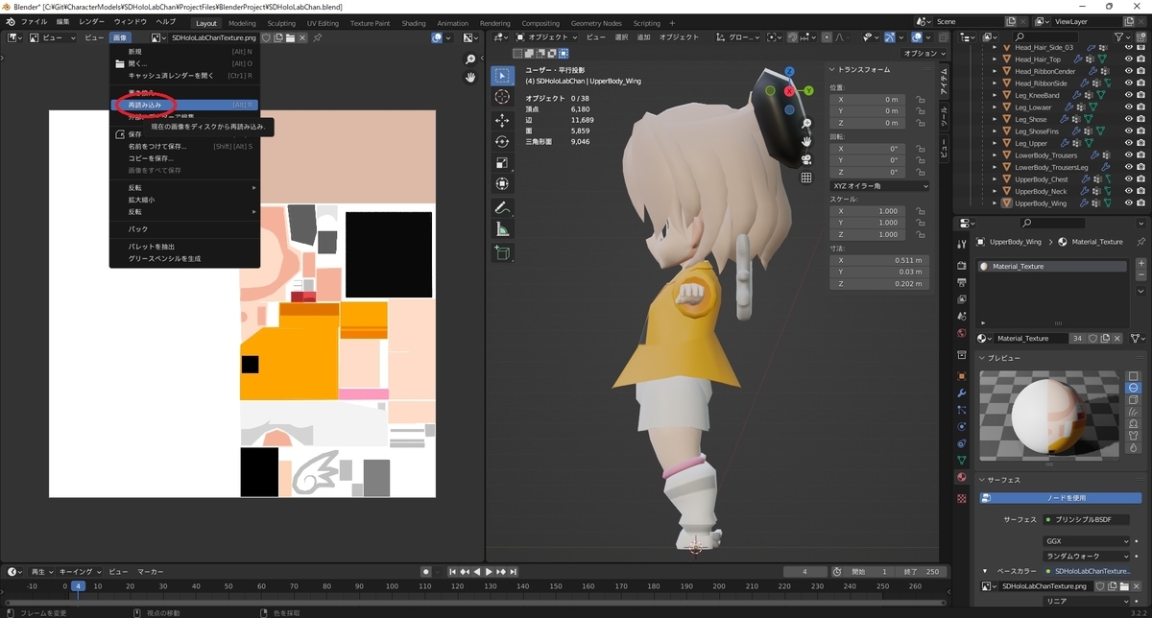Hide Head_Hair_Top in viewport via eye icon

1129,59
